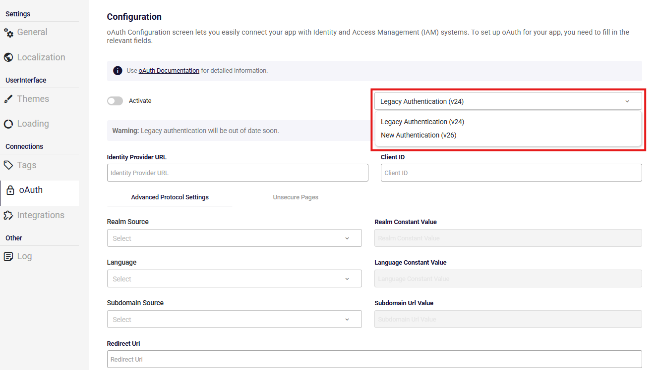660x370 pixels.
Task: Expand the Language select dropdown
Action: coord(234,278)
